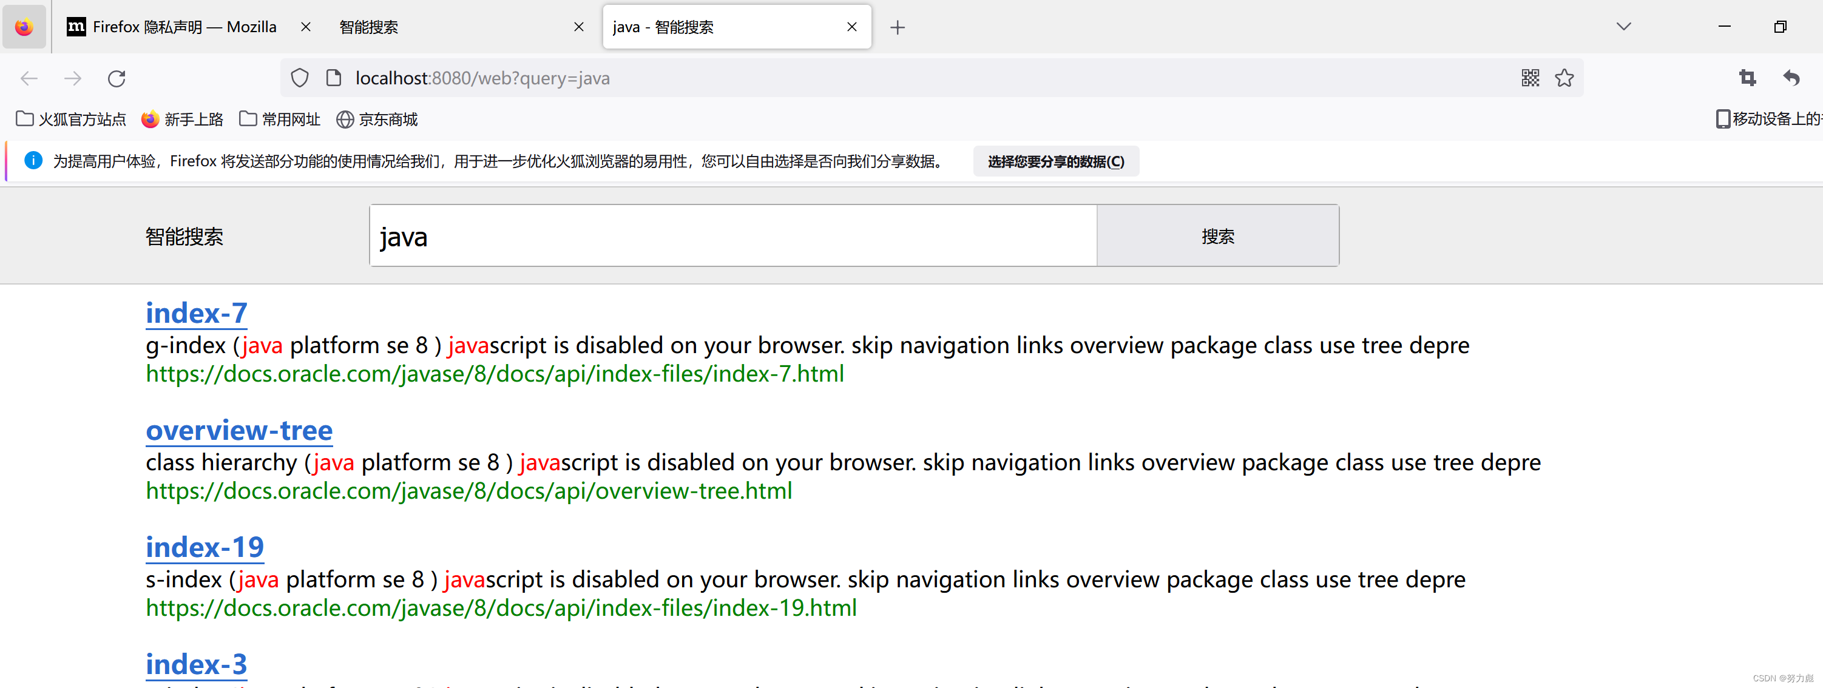Bookmark this page with star icon
The image size is (1823, 688).
[x=1564, y=78]
